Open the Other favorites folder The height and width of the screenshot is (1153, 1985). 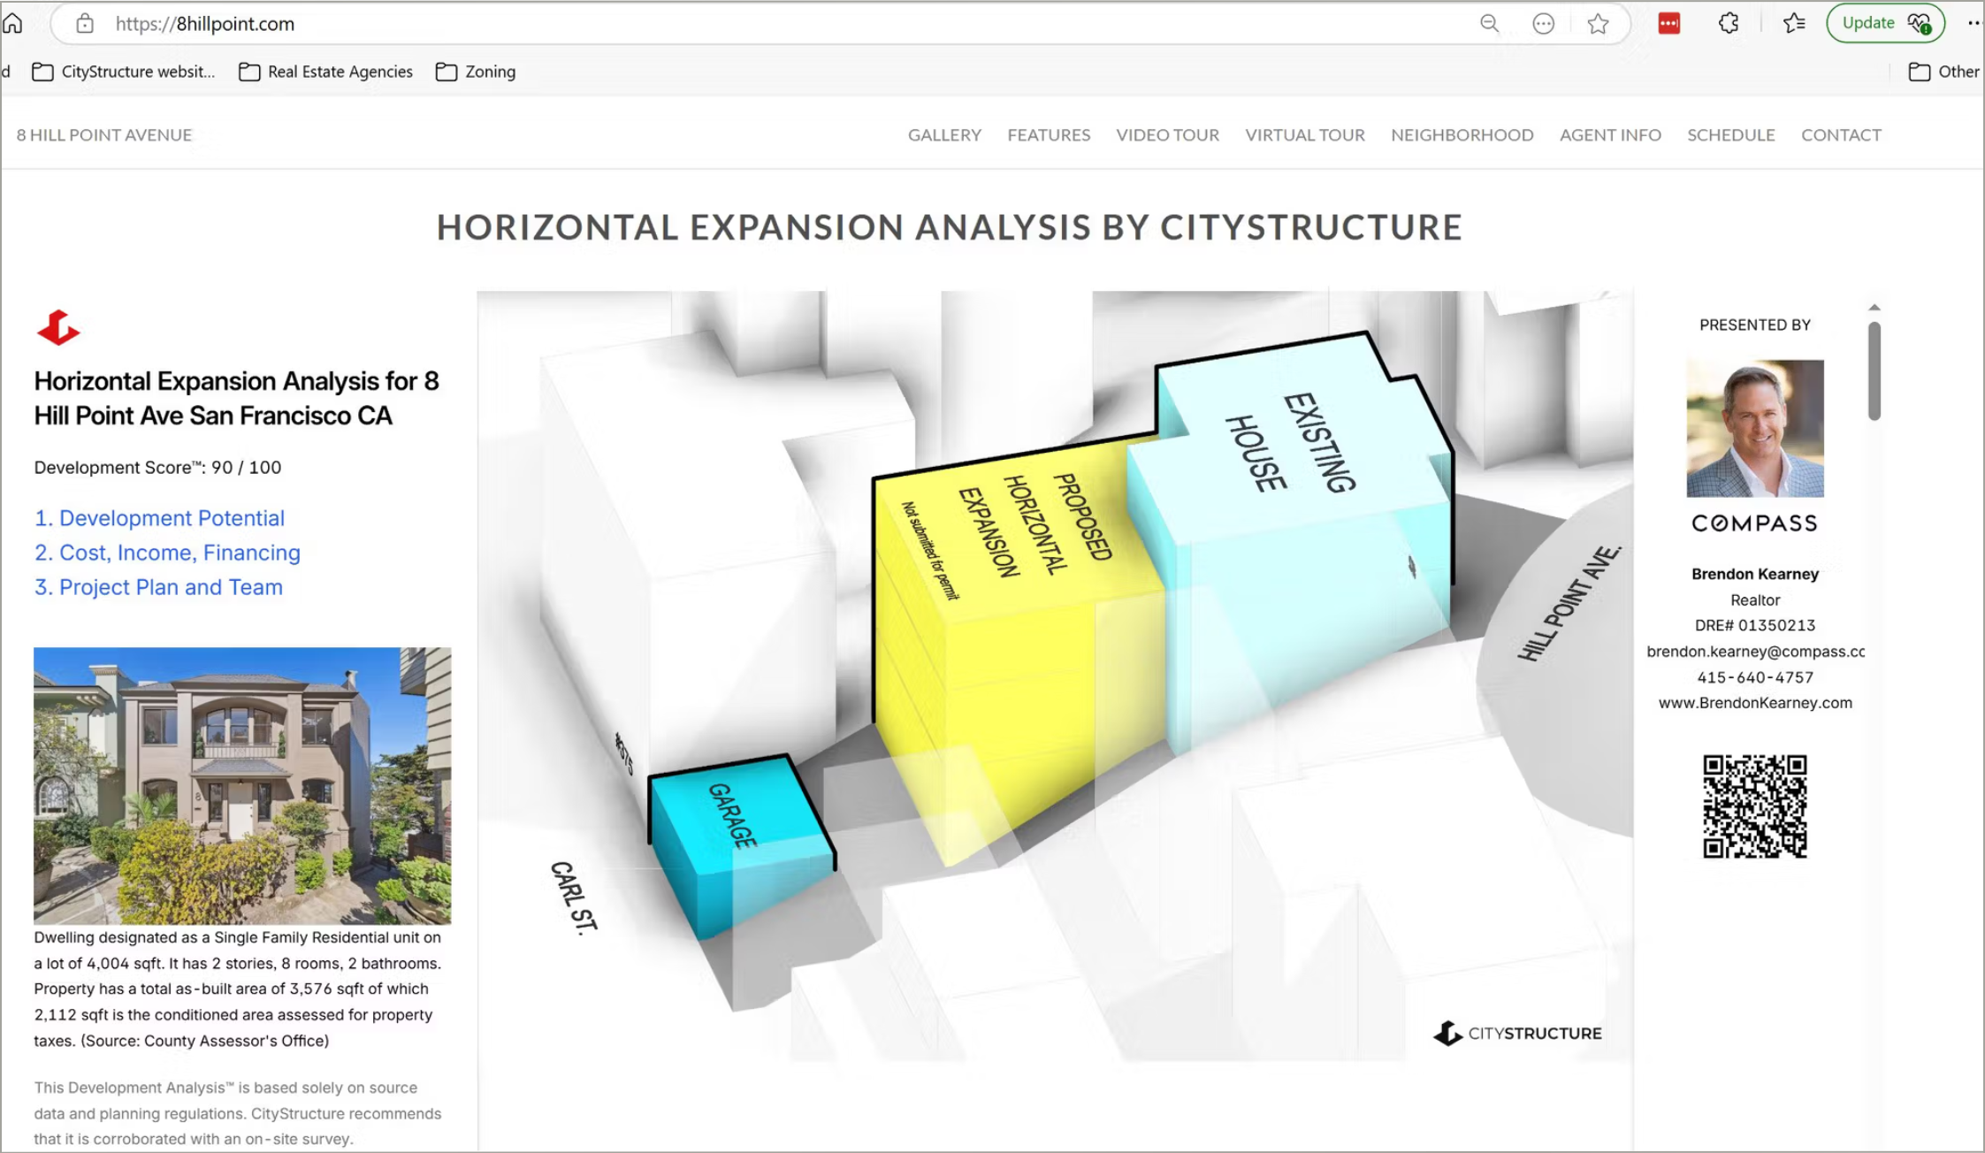click(1943, 72)
